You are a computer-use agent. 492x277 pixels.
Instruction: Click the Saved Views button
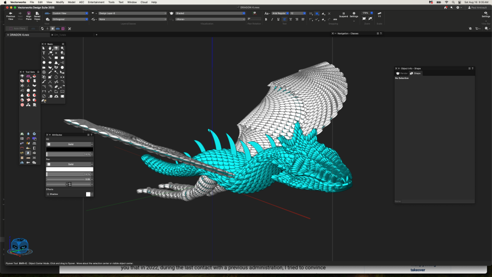(x=37, y=15)
